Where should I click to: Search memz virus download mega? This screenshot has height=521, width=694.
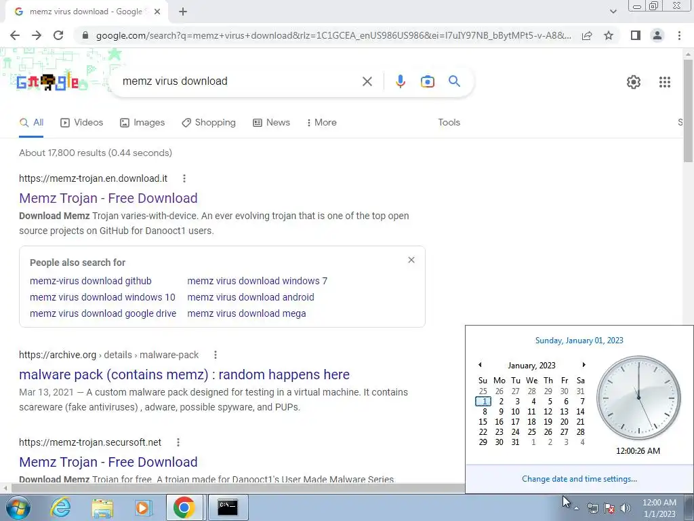click(x=247, y=313)
